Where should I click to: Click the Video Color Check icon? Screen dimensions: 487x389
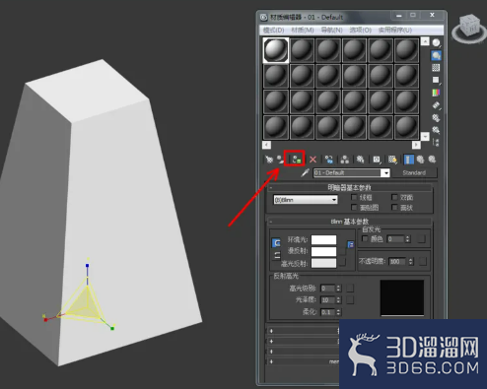pyautogui.click(x=436, y=93)
